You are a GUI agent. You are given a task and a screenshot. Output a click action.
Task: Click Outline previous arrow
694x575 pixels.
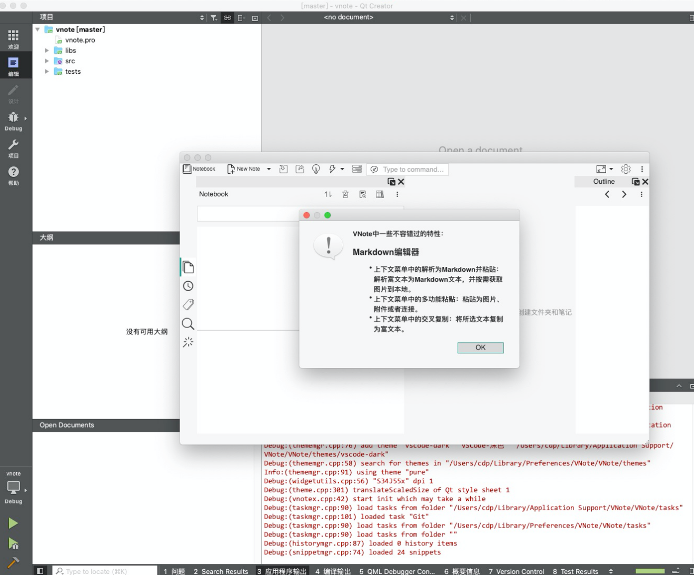pos(607,194)
